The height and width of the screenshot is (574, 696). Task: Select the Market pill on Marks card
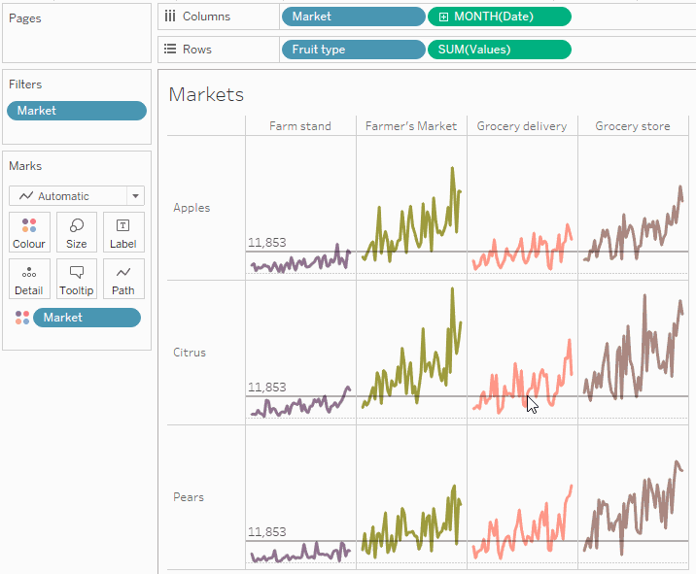[87, 318]
